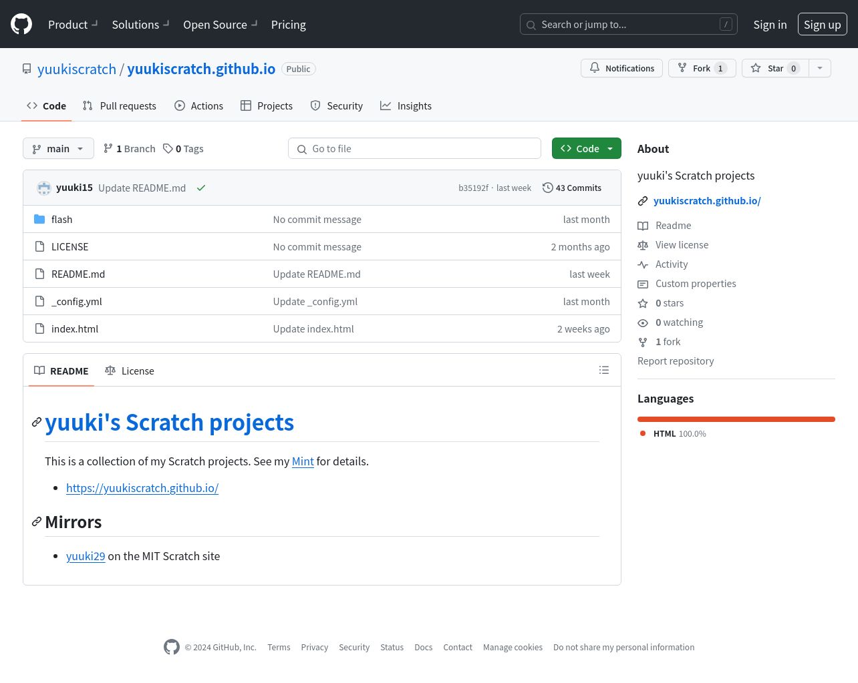Open the green Code dropdown button
Viewport: 858px width, 683px height.
(x=587, y=148)
